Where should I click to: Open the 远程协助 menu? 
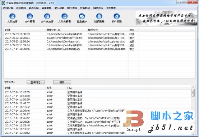(x=98, y=8)
